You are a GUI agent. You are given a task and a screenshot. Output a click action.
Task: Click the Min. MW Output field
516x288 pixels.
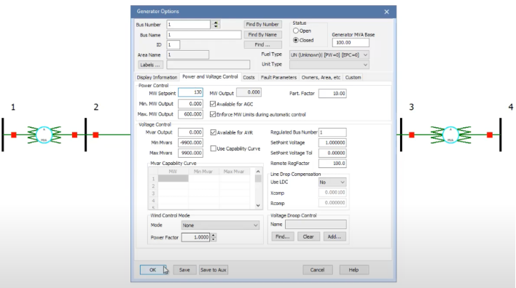pos(190,104)
